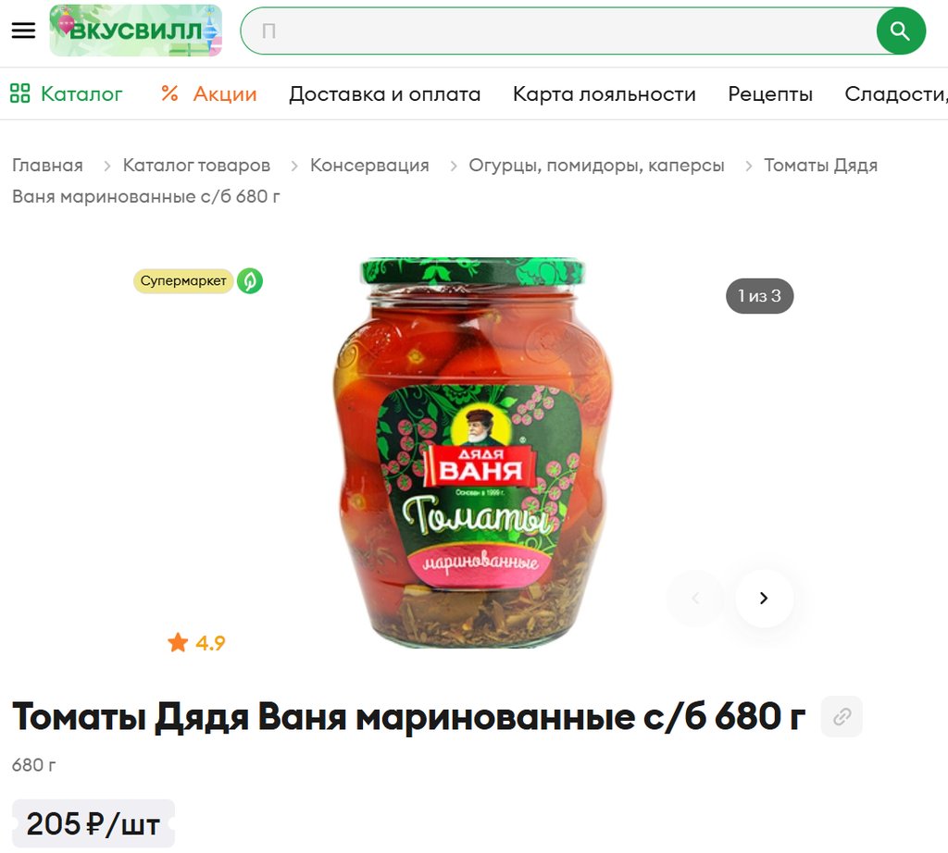Viewport: 948px width, 853px height.
Task: Open Огурцы, помидоры, каперсы breadcrumb
Action: (596, 165)
